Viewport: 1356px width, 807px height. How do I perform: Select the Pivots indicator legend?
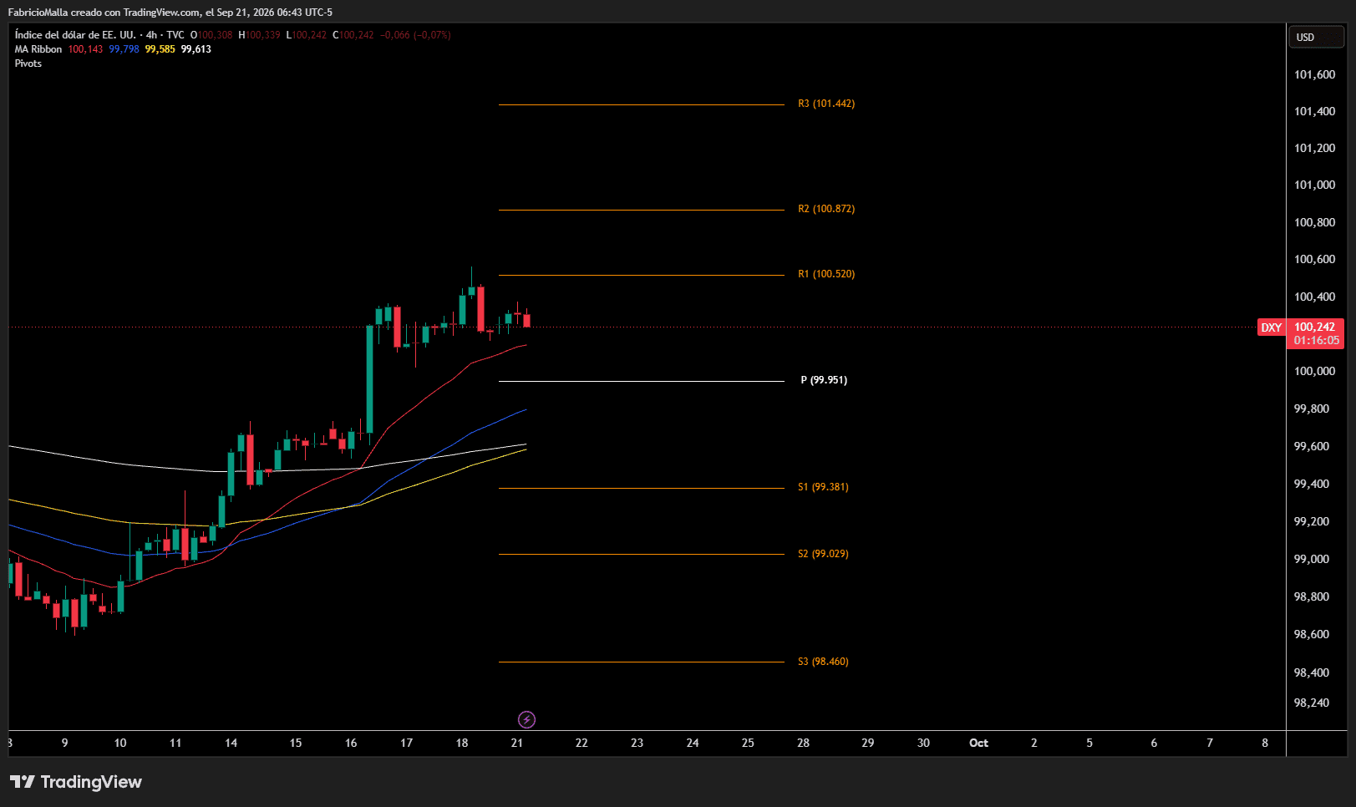click(28, 63)
